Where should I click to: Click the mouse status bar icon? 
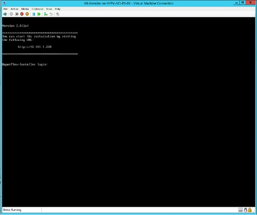coord(246,210)
